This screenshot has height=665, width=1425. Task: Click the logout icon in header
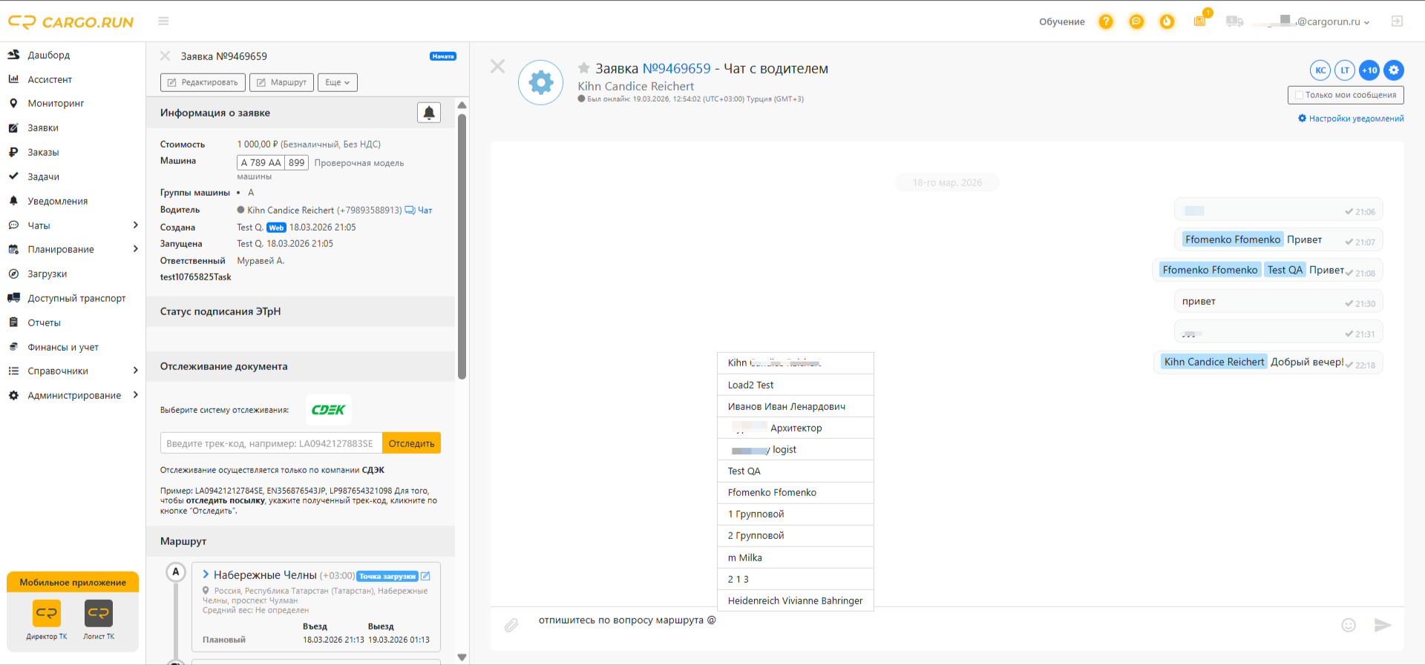pos(1397,21)
